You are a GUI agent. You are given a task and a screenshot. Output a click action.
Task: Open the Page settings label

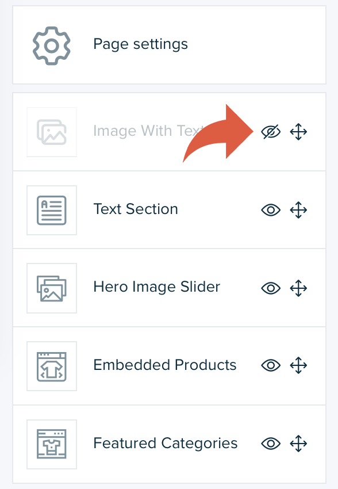[x=140, y=44]
